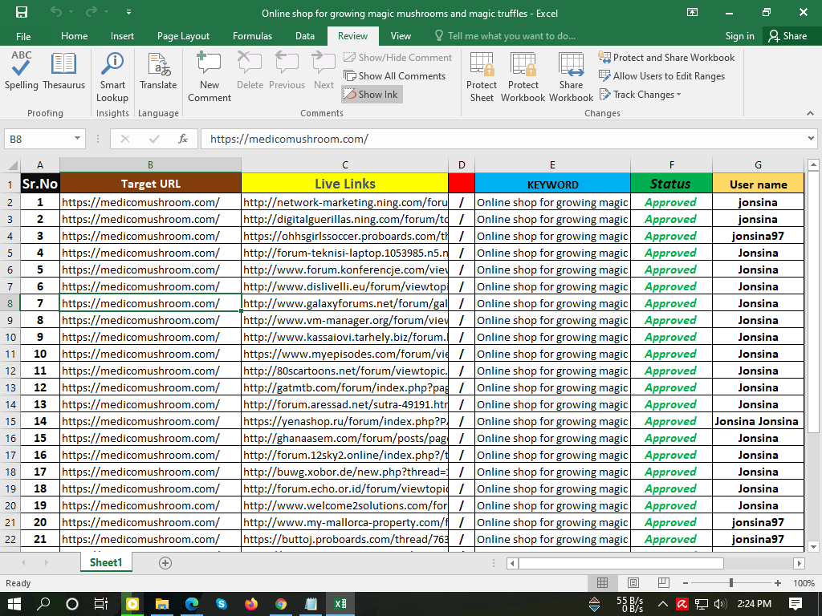Click Protect and Share Workbook
This screenshot has width=822, height=616.
pos(667,58)
